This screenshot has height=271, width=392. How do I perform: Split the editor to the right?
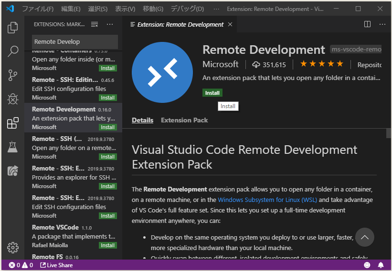coord(367,24)
